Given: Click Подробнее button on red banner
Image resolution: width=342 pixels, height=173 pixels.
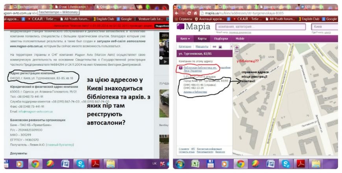Looking at the screenshot, I should tap(162, 26).
